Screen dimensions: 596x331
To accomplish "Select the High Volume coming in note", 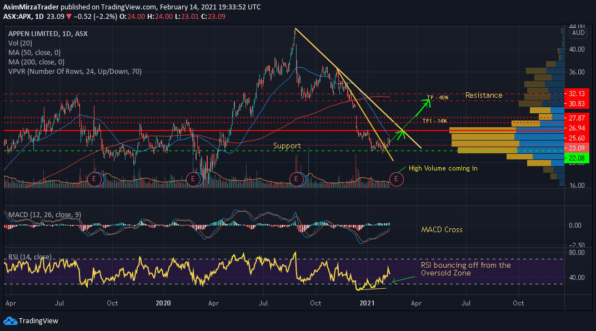I will [x=443, y=168].
